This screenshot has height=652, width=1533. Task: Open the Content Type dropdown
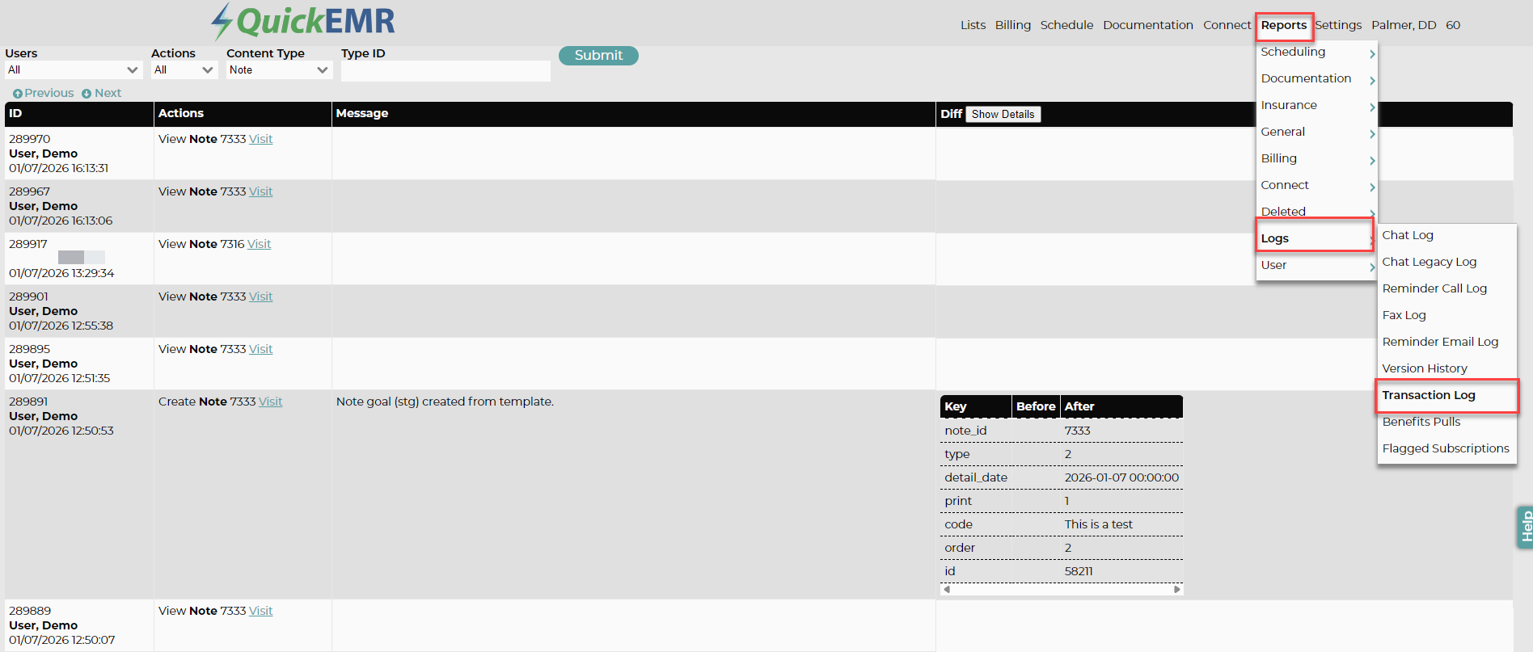[280, 70]
